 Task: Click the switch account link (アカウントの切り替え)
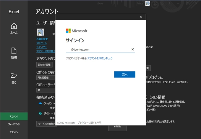(x=46, y=51)
